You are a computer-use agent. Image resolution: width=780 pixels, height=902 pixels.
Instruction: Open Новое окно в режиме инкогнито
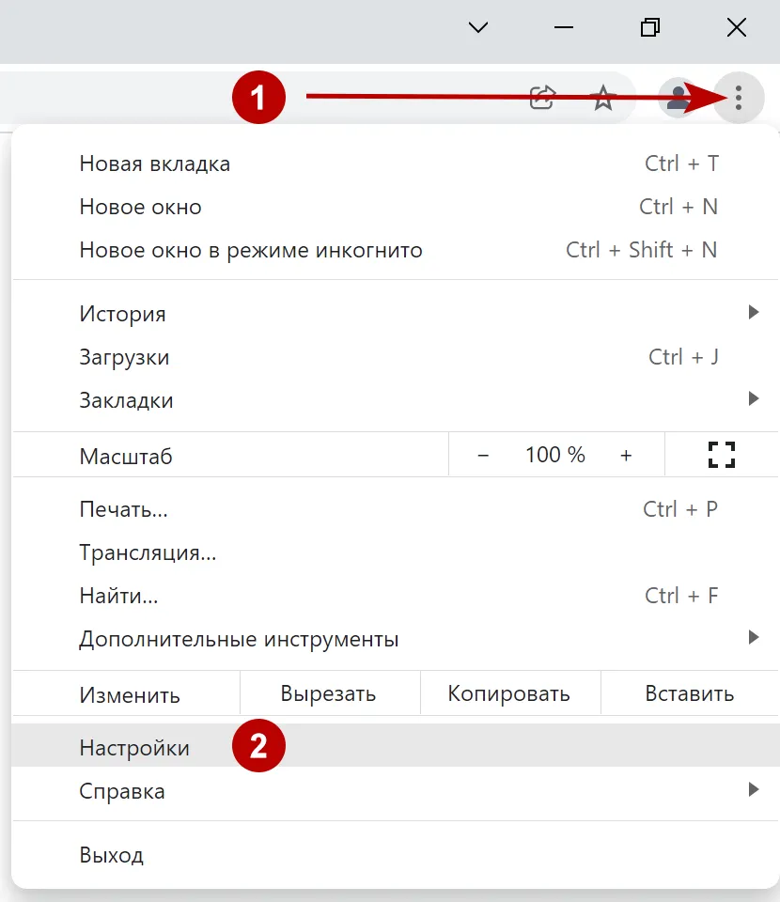250,250
